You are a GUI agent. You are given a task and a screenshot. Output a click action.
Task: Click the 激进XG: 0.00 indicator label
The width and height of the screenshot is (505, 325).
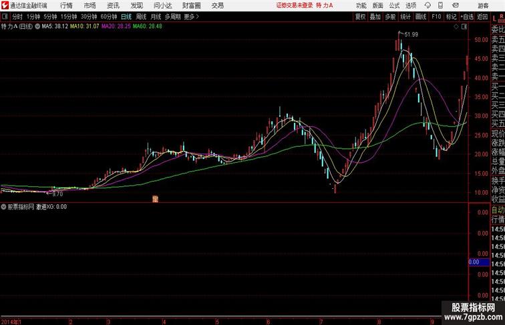pos(51,207)
